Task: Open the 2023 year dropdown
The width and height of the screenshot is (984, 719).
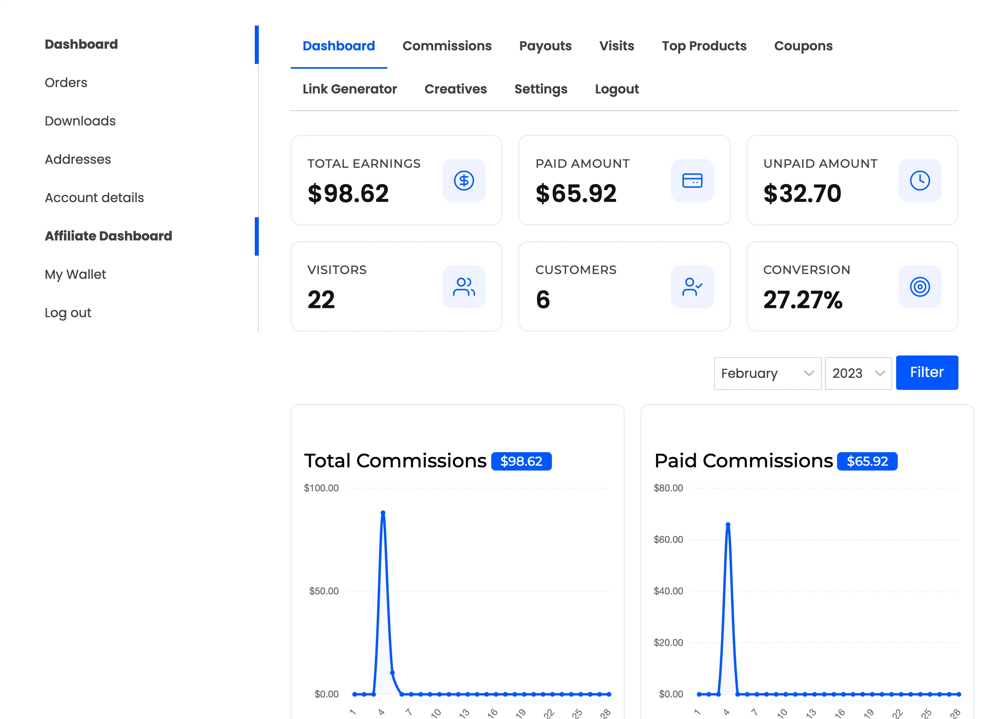Action: point(858,373)
